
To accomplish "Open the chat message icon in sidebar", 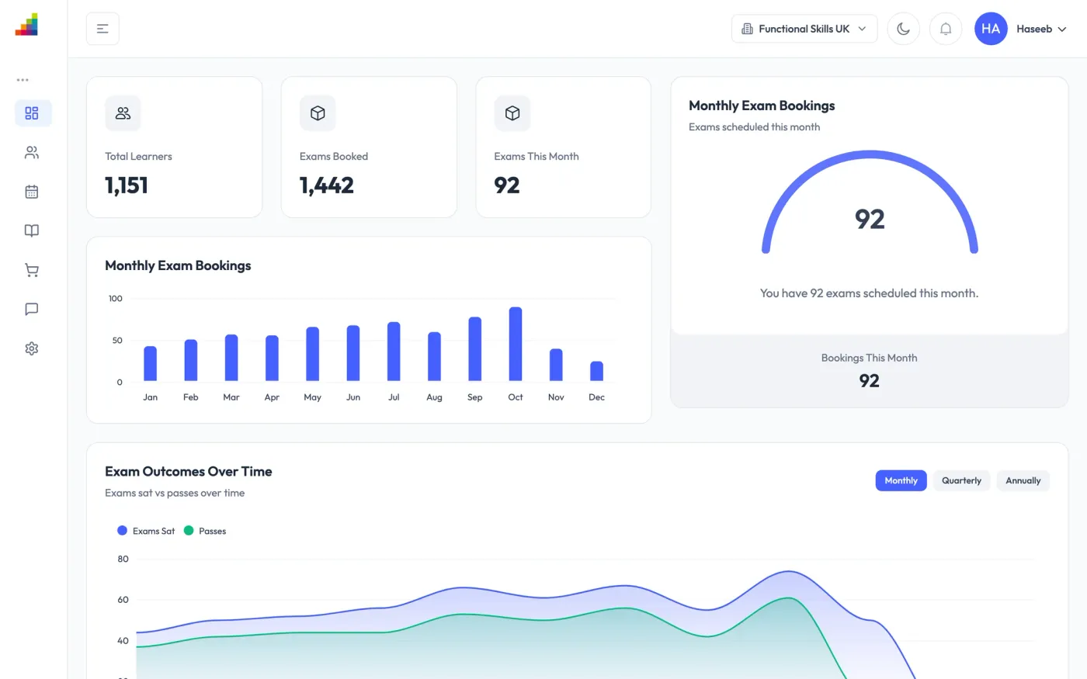I will coord(32,309).
